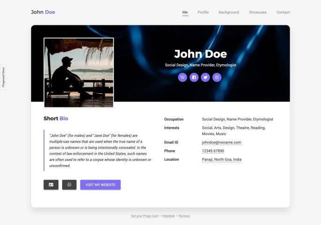Screen dimensions: 321x225
Task: Go to the Profile nav item
Action: pyautogui.click(x=203, y=12)
